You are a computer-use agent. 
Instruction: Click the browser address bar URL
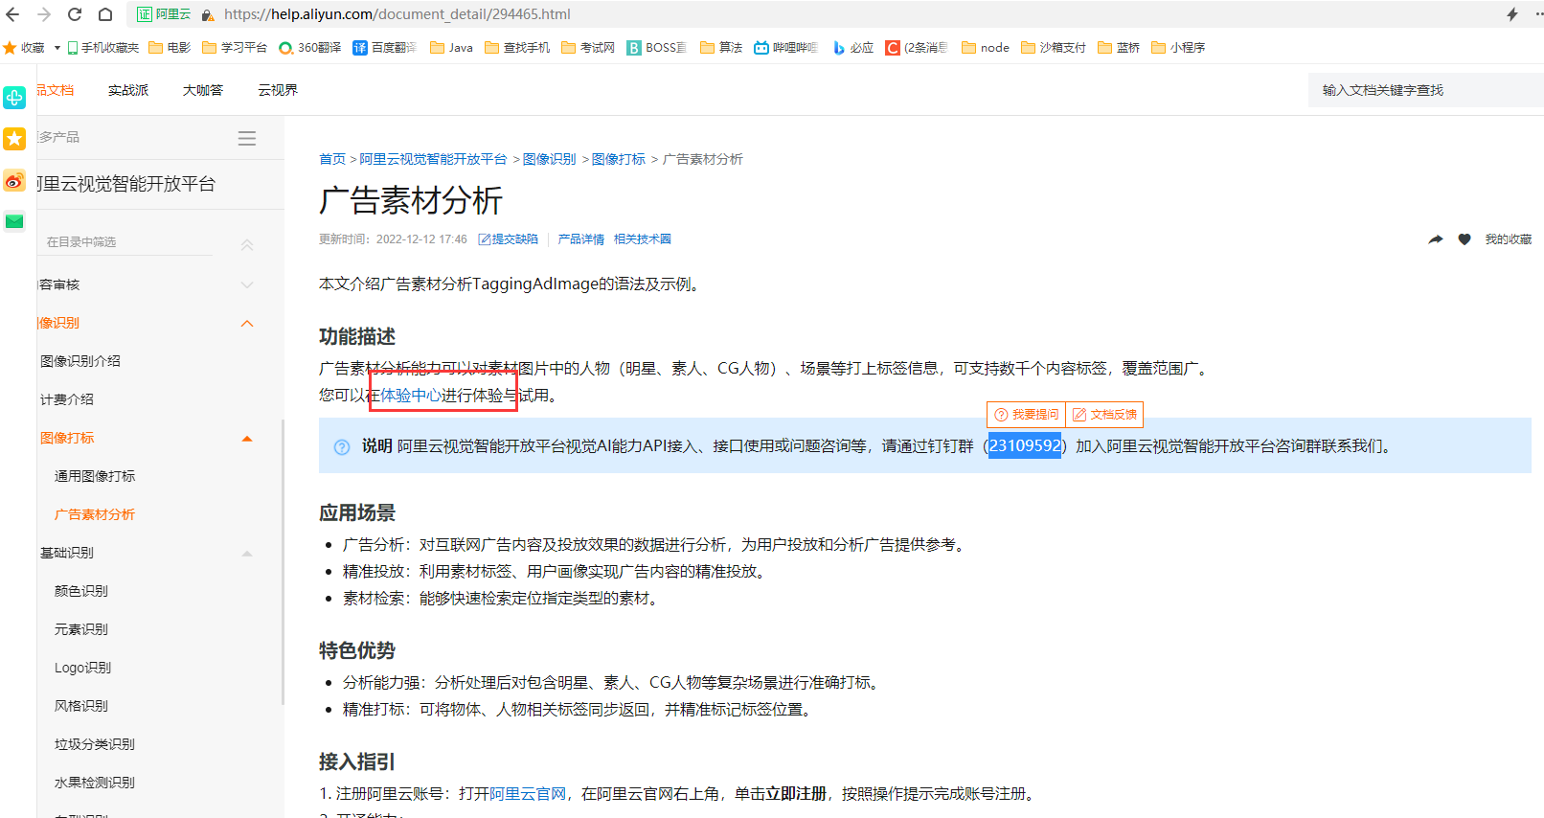(397, 14)
